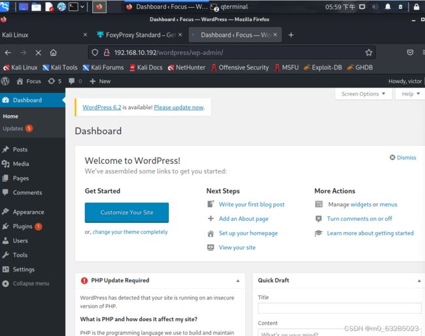Open Settings in the admin sidebar
The height and width of the screenshot is (336, 425).
point(33,269)
